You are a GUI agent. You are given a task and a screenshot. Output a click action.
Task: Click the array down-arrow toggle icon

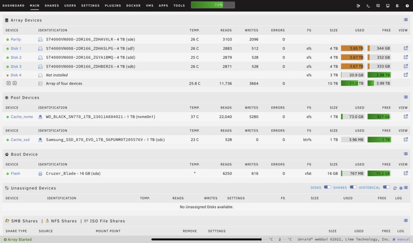coord(8,83)
